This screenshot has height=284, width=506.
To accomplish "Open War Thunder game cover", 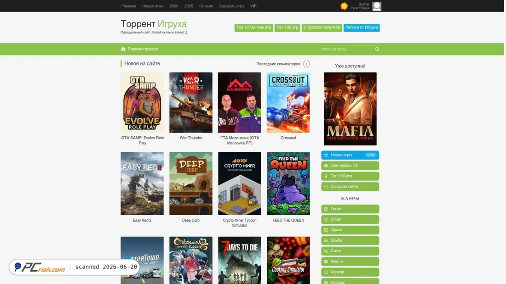I will 191,102.
